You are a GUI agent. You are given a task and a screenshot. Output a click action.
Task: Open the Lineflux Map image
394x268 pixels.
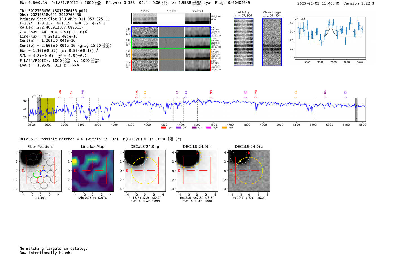93,171
